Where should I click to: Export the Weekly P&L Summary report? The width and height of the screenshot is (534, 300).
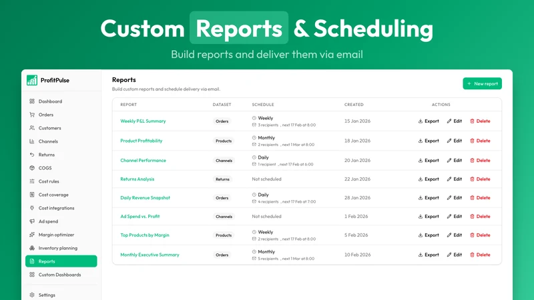(429, 121)
